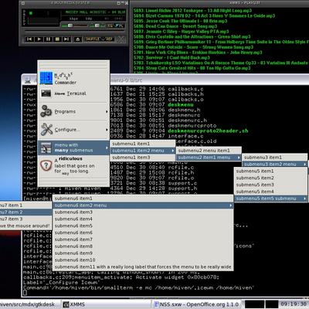Select the Terminal menu entry
Image resolution: width=309 pixels, height=309 pixels.
[x=73, y=93]
